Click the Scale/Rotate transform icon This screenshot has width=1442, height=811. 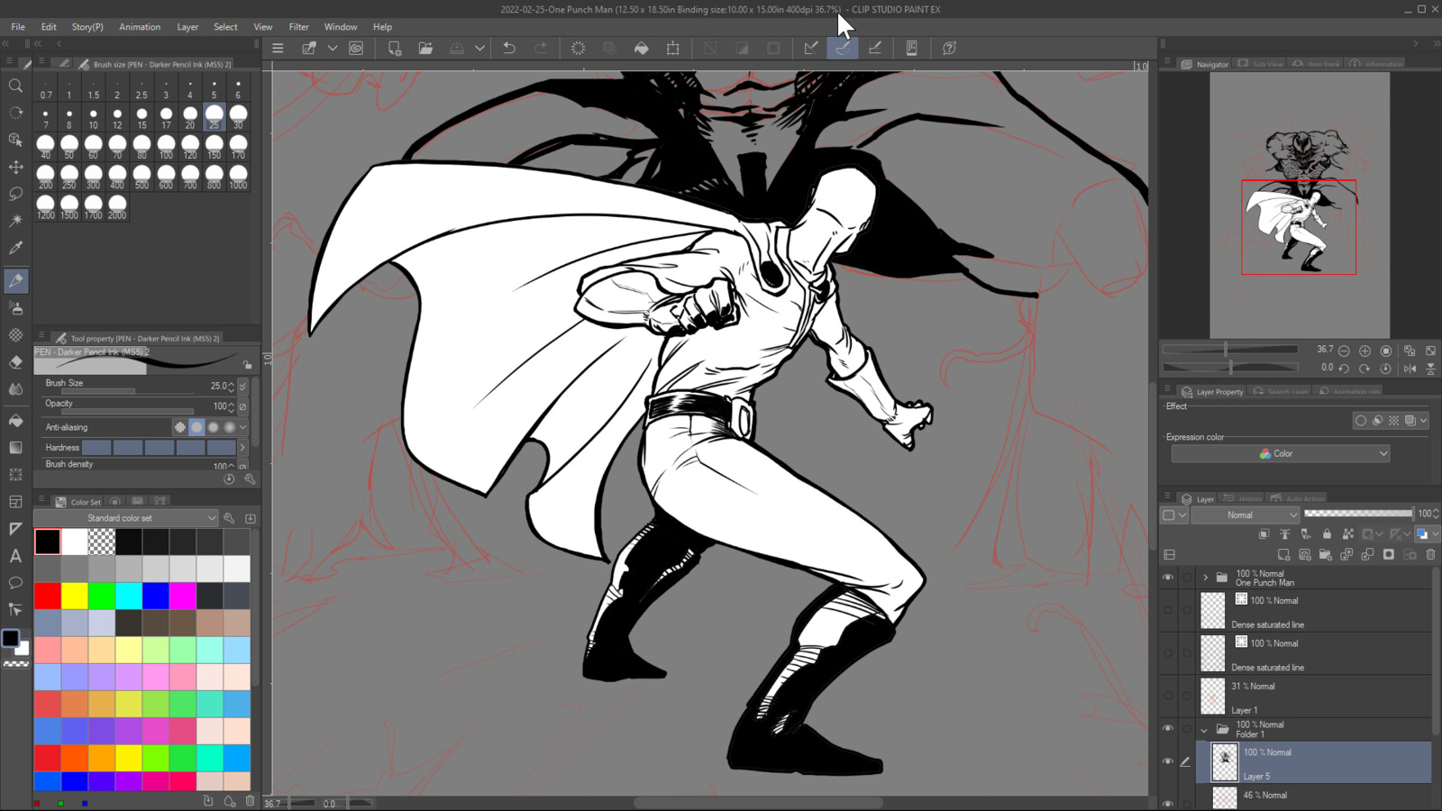(672, 48)
